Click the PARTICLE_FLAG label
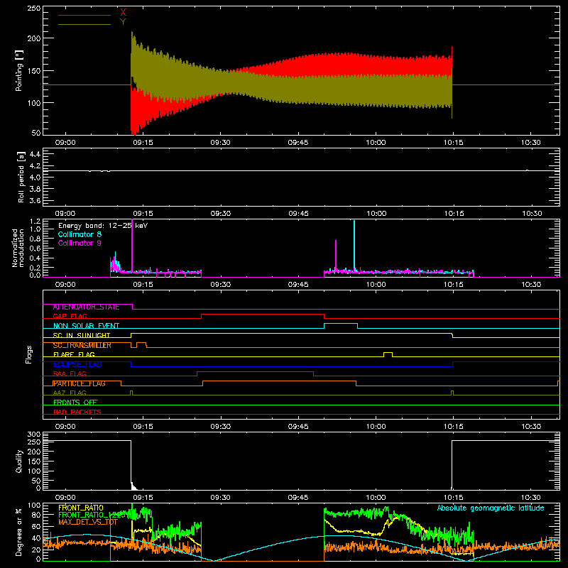Screen dimensions: 568x568 [80, 383]
